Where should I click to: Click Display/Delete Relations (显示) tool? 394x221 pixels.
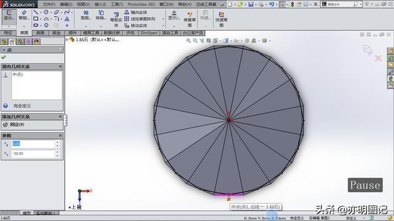tap(174, 15)
